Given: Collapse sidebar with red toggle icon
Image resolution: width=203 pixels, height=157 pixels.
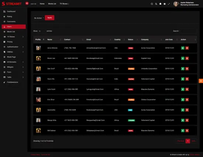Looking at the screenshot, I should click(27, 3).
